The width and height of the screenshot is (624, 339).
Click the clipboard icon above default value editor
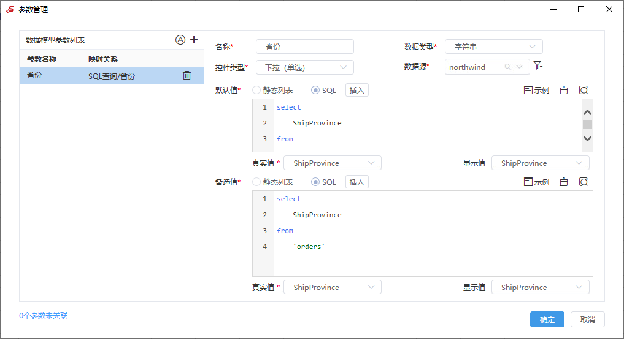click(563, 90)
